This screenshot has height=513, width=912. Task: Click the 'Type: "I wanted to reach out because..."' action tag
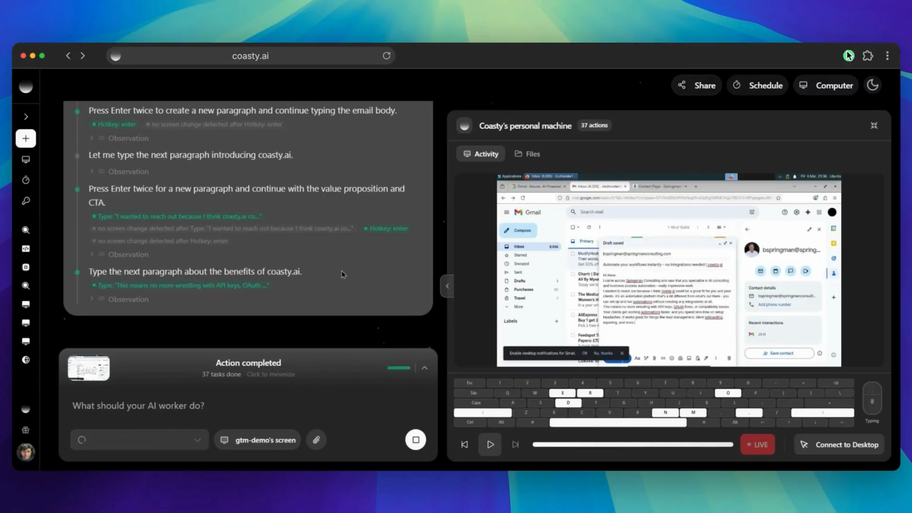pyautogui.click(x=177, y=216)
